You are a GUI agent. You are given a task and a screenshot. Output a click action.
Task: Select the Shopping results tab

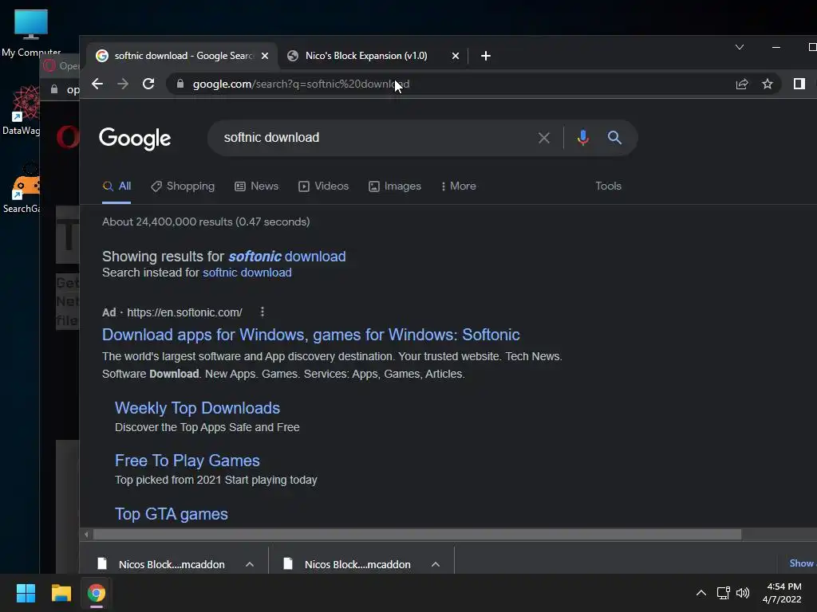pos(183,186)
